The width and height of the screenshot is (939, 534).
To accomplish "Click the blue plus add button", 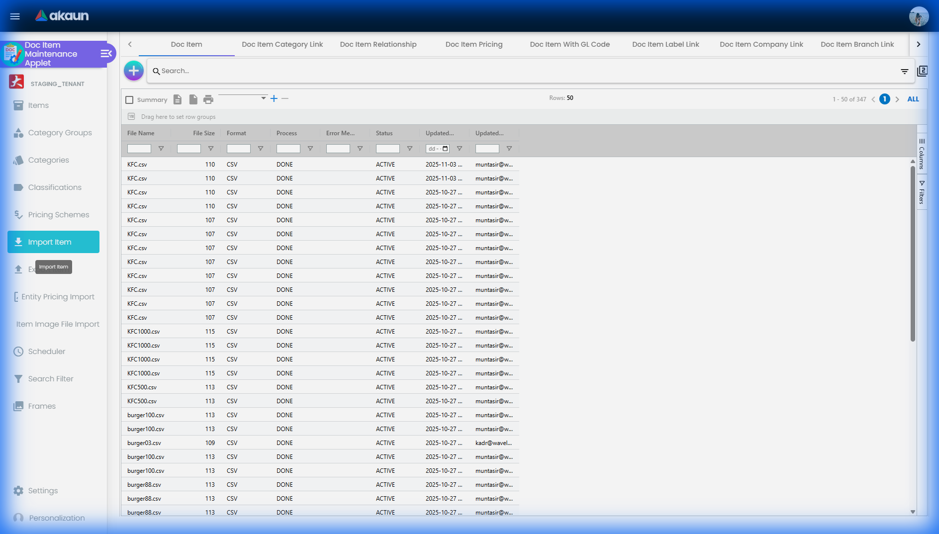I will (x=133, y=71).
